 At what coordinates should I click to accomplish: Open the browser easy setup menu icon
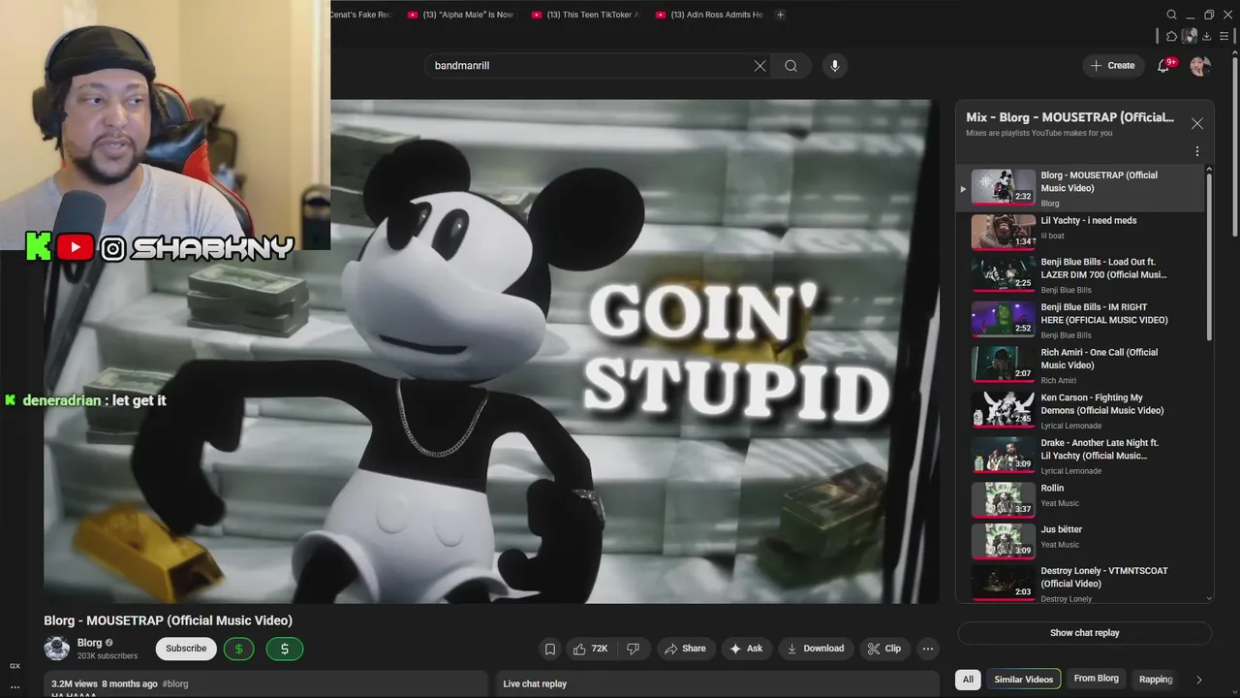1225,37
